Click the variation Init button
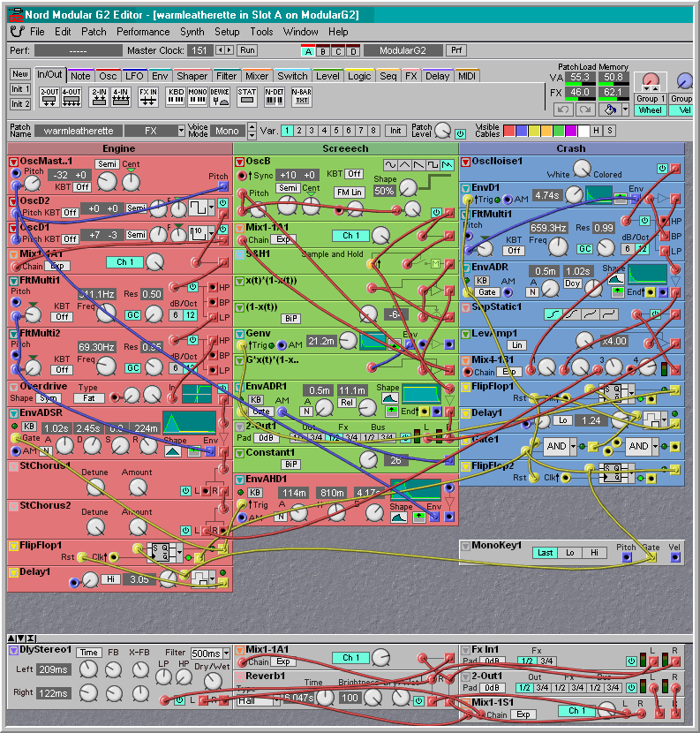This screenshot has height=733, width=700. [395, 131]
